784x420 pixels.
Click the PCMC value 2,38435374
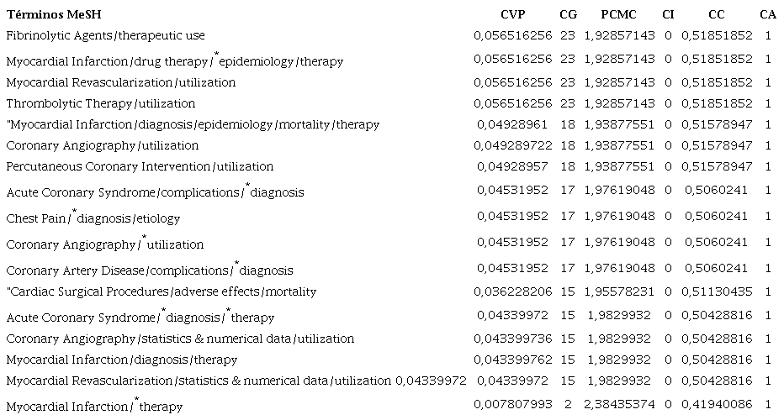pos(618,404)
